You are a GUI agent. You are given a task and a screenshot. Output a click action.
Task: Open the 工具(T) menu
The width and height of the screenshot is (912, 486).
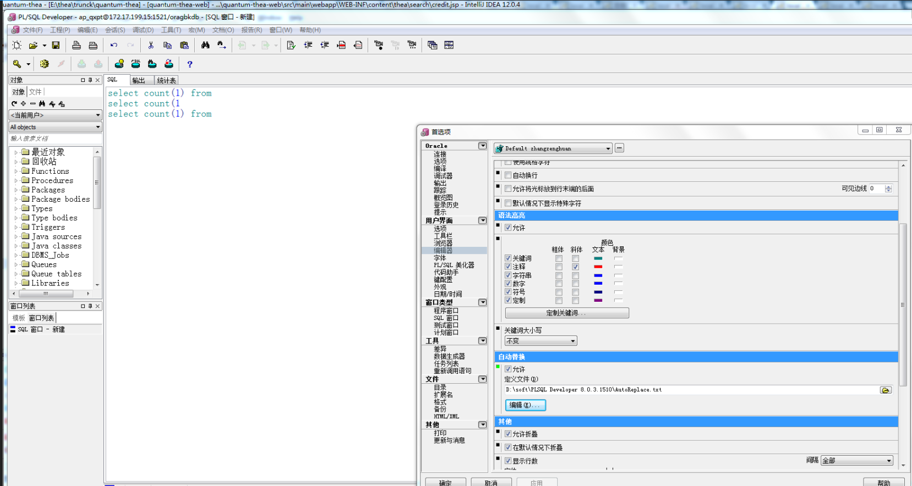pos(171,30)
